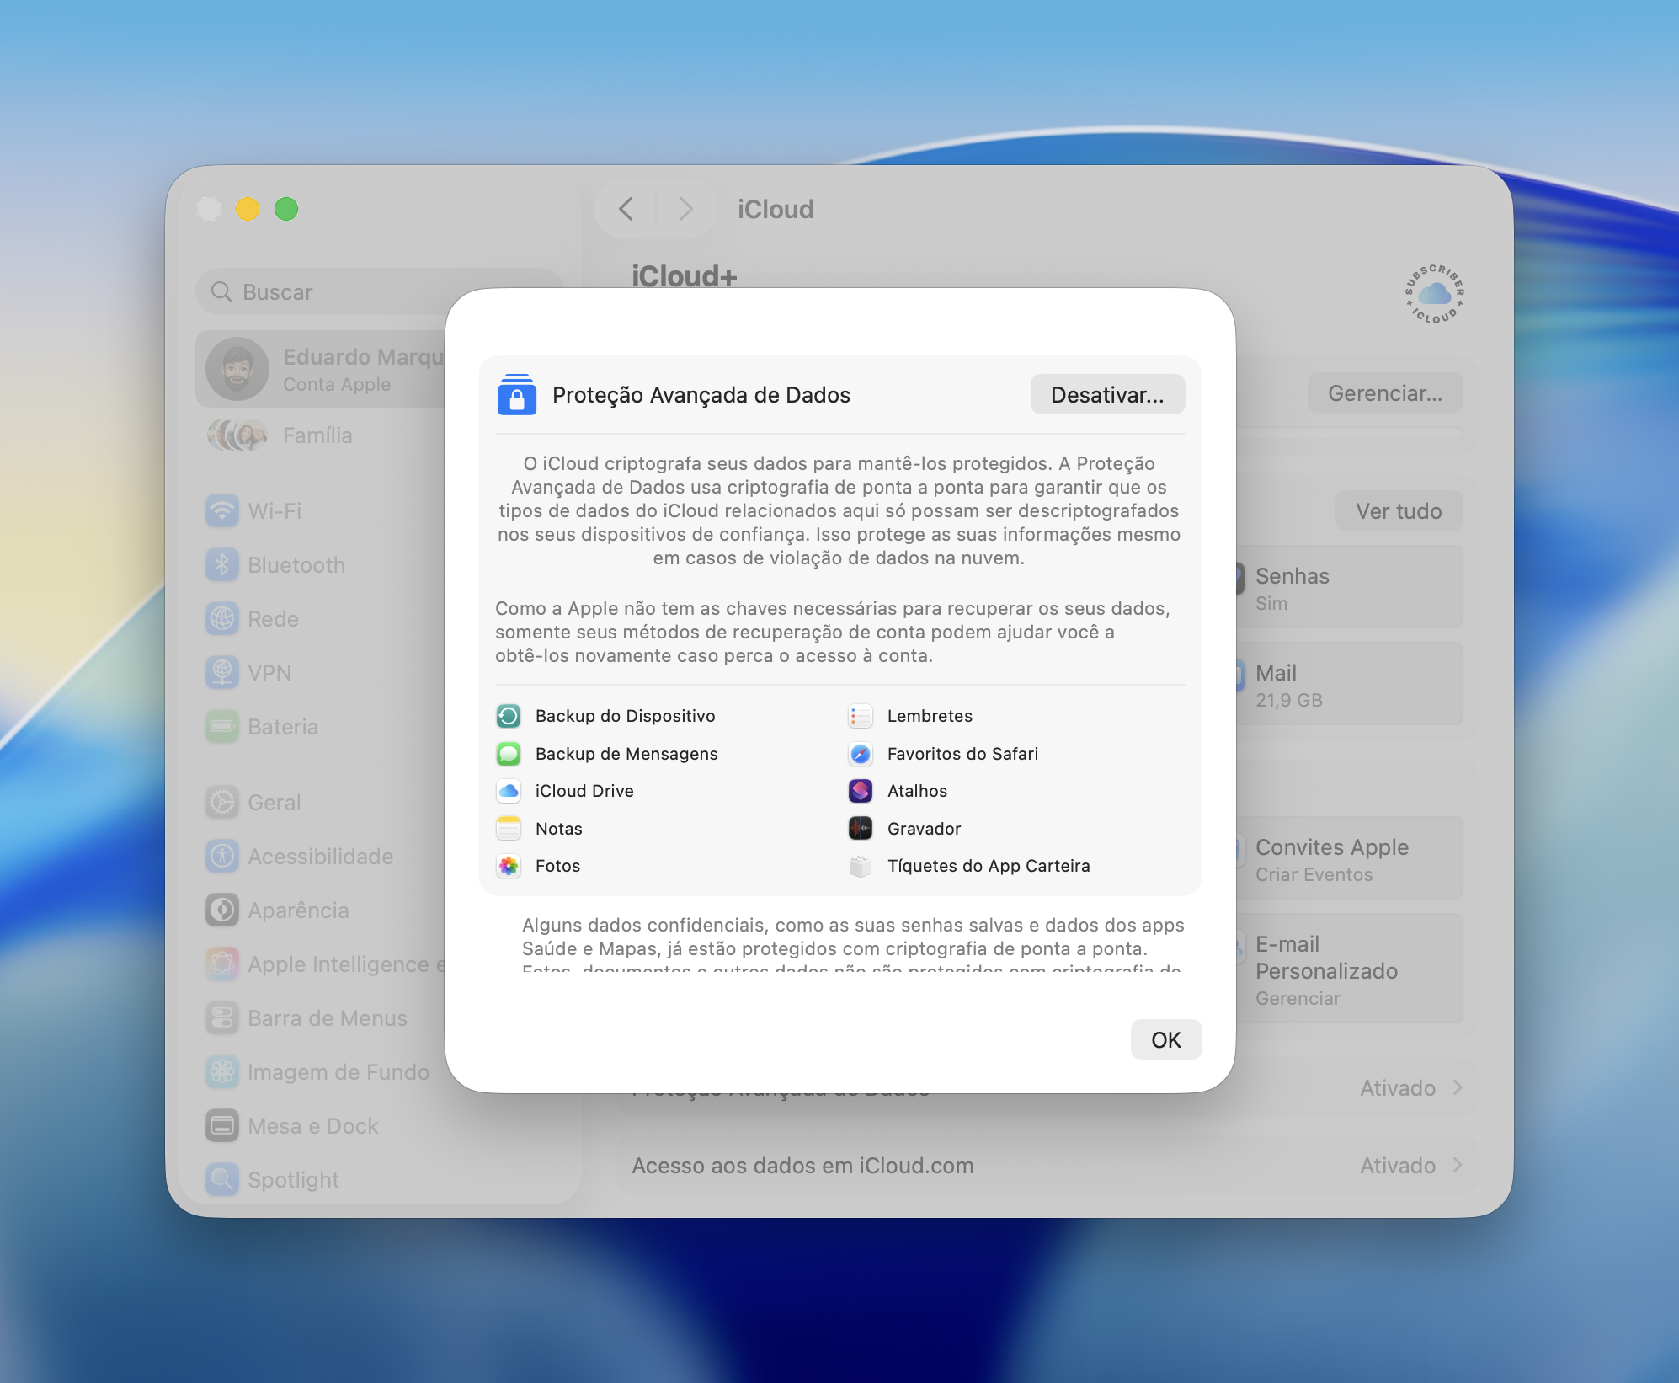Click the VPN sidebar icon
This screenshot has width=1679, height=1383.
tap(222, 673)
